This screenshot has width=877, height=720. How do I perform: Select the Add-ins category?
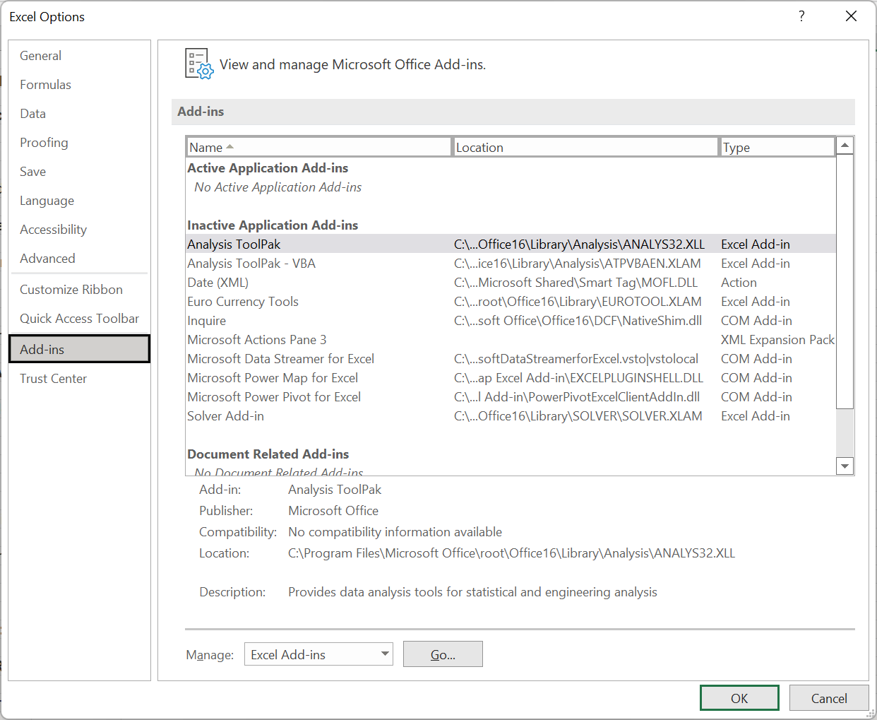coord(79,349)
